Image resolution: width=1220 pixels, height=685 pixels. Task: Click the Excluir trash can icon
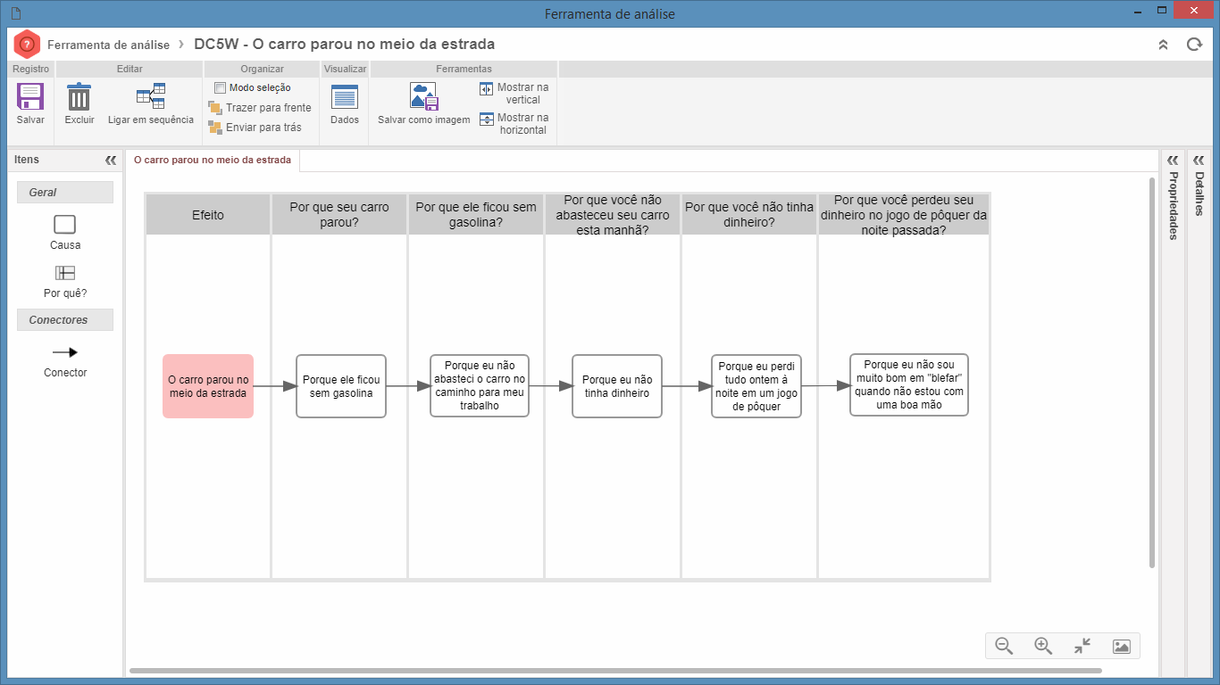pos(79,96)
